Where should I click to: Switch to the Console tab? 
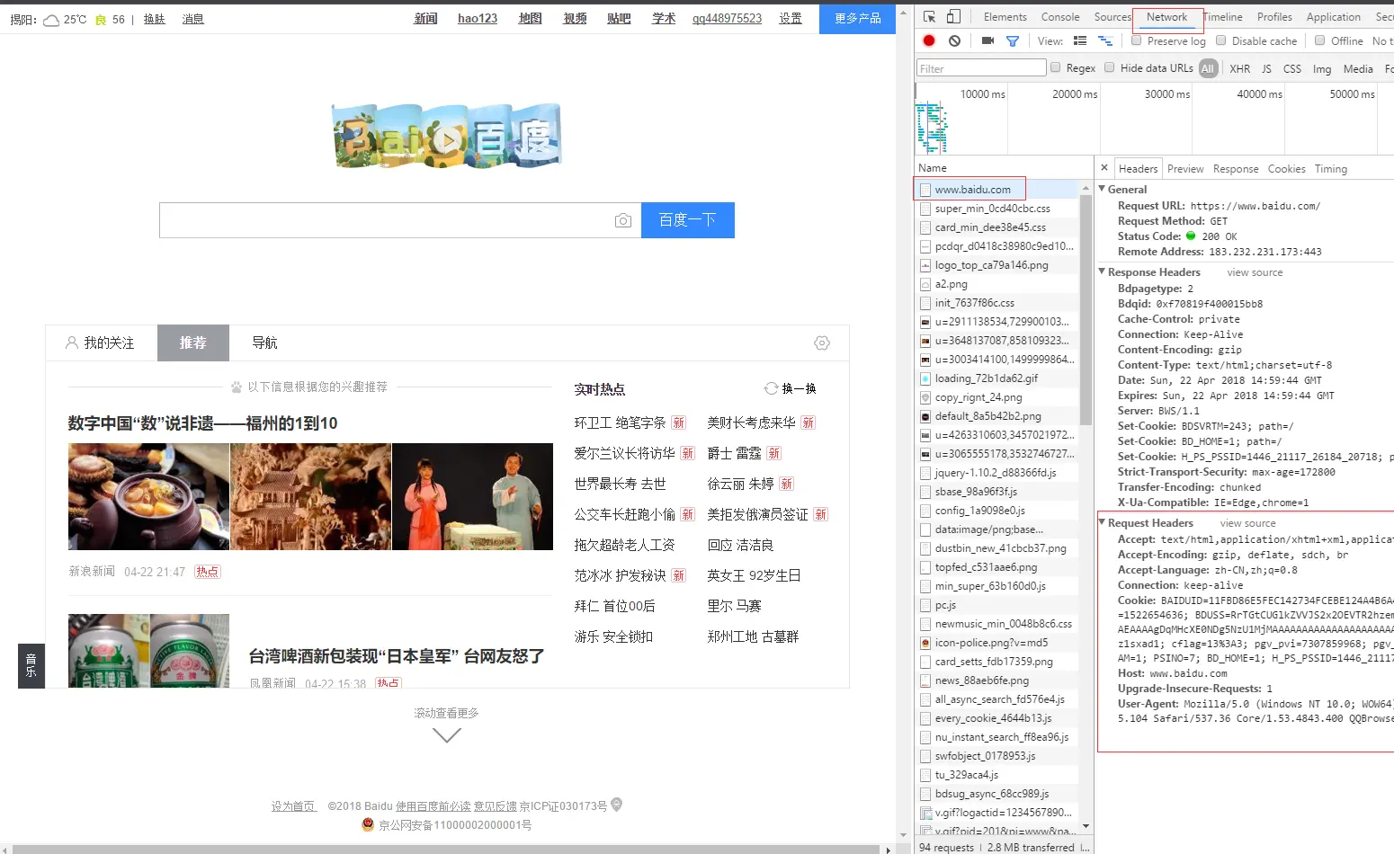1060,17
